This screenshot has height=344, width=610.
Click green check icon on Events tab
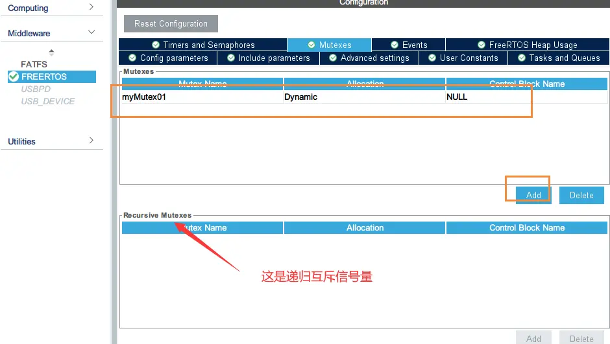395,45
